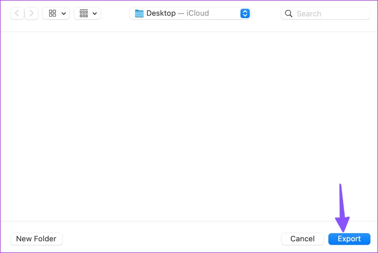The height and width of the screenshot is (253, 378).
Task: Focus the Search field
Action: [325, 14]
